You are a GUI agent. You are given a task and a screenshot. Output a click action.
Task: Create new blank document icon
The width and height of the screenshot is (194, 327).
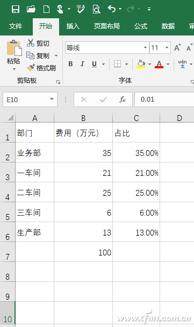click(x=46, y=9)
